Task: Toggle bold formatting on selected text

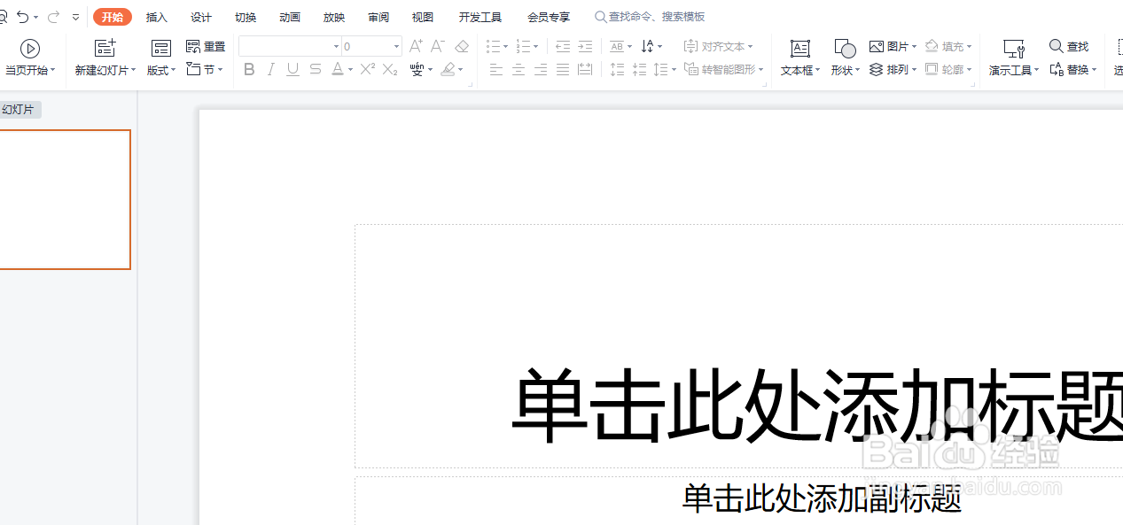Action: (249, 69)
